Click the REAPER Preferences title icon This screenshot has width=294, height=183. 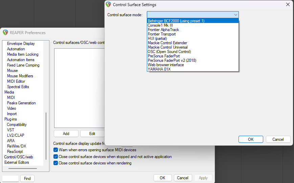(x=5, y=32)
